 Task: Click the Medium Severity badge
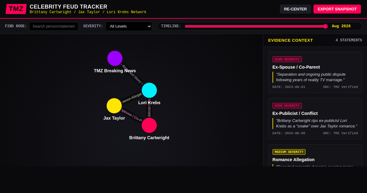[x=289, y=152]
